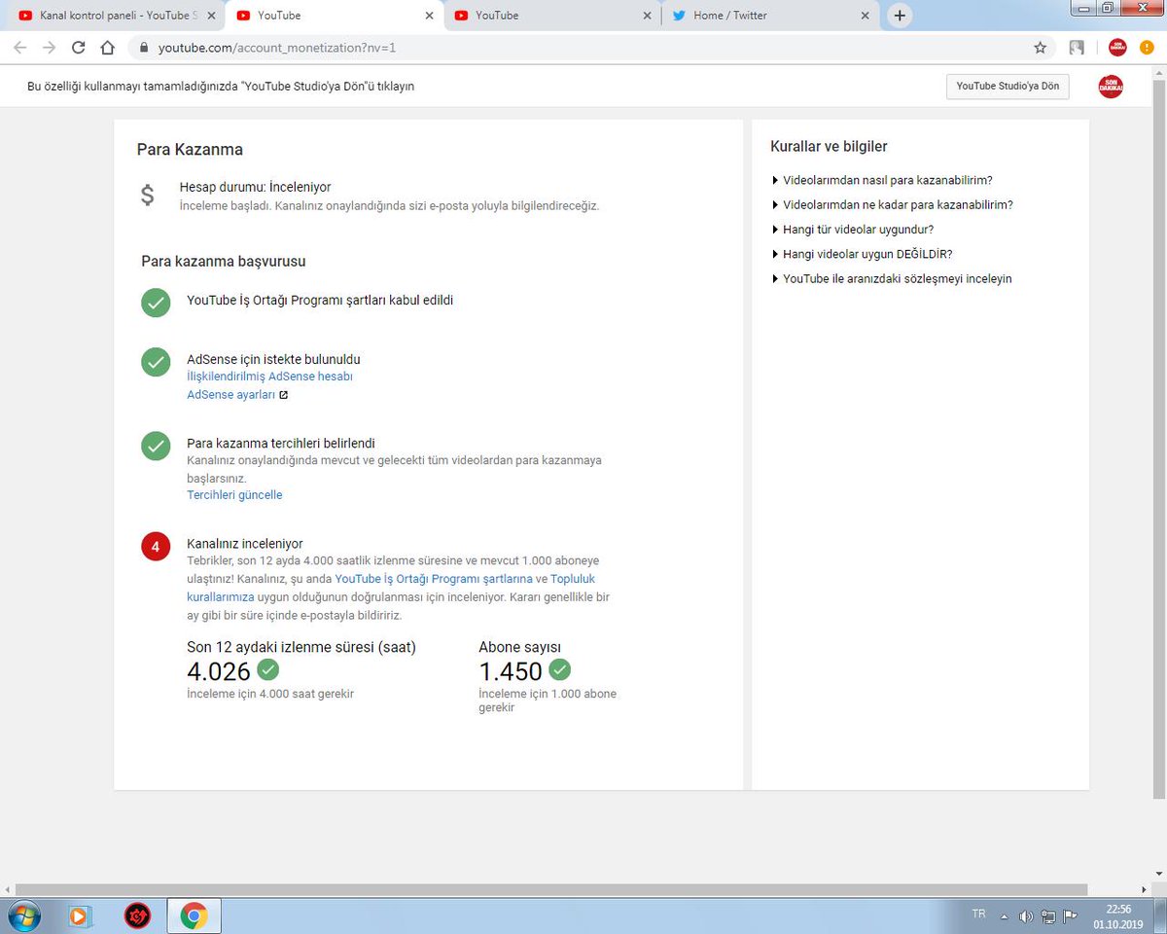
Task: Open the red devil app in taskbar
Action: pos(137,916)
